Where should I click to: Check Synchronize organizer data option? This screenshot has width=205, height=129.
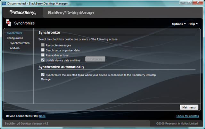coord(43,50)
